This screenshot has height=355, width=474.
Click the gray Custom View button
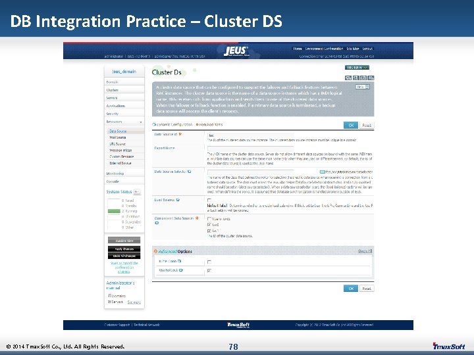click(124, 241)
